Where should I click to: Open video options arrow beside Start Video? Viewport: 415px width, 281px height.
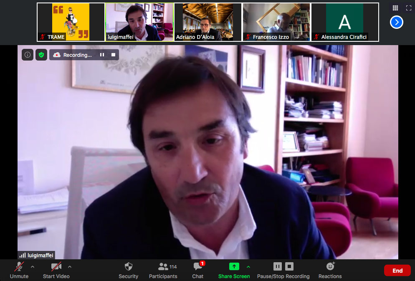pyautogui.click(x=70, y=267)
